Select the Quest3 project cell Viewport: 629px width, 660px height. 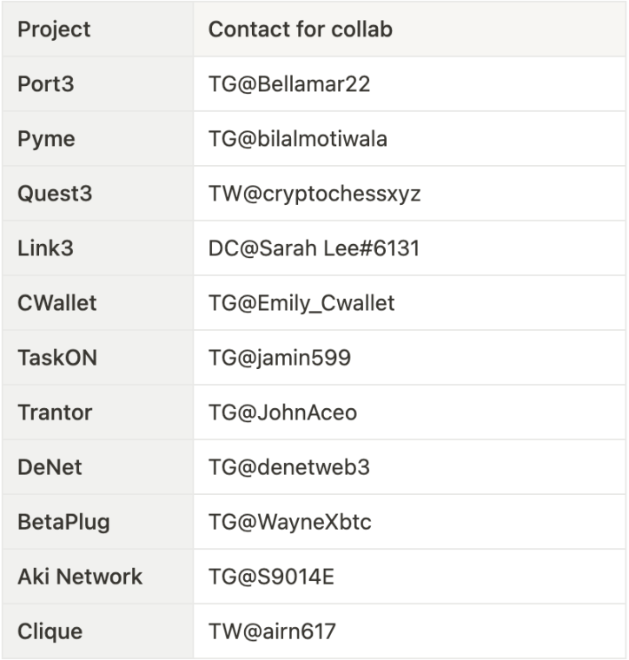[x=54, y=194]
